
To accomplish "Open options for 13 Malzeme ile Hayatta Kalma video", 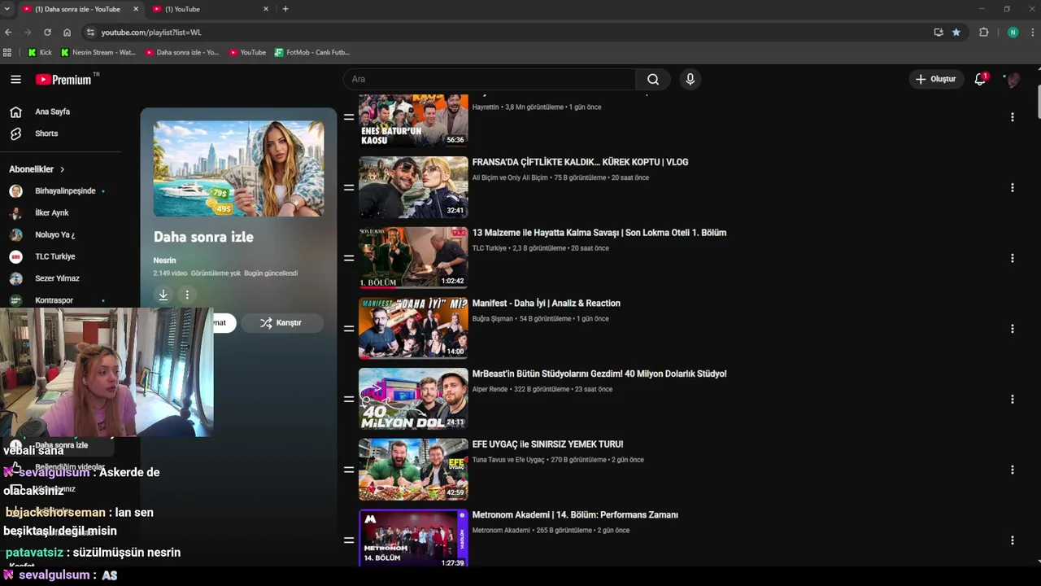I will click(x=1012, y=258).
